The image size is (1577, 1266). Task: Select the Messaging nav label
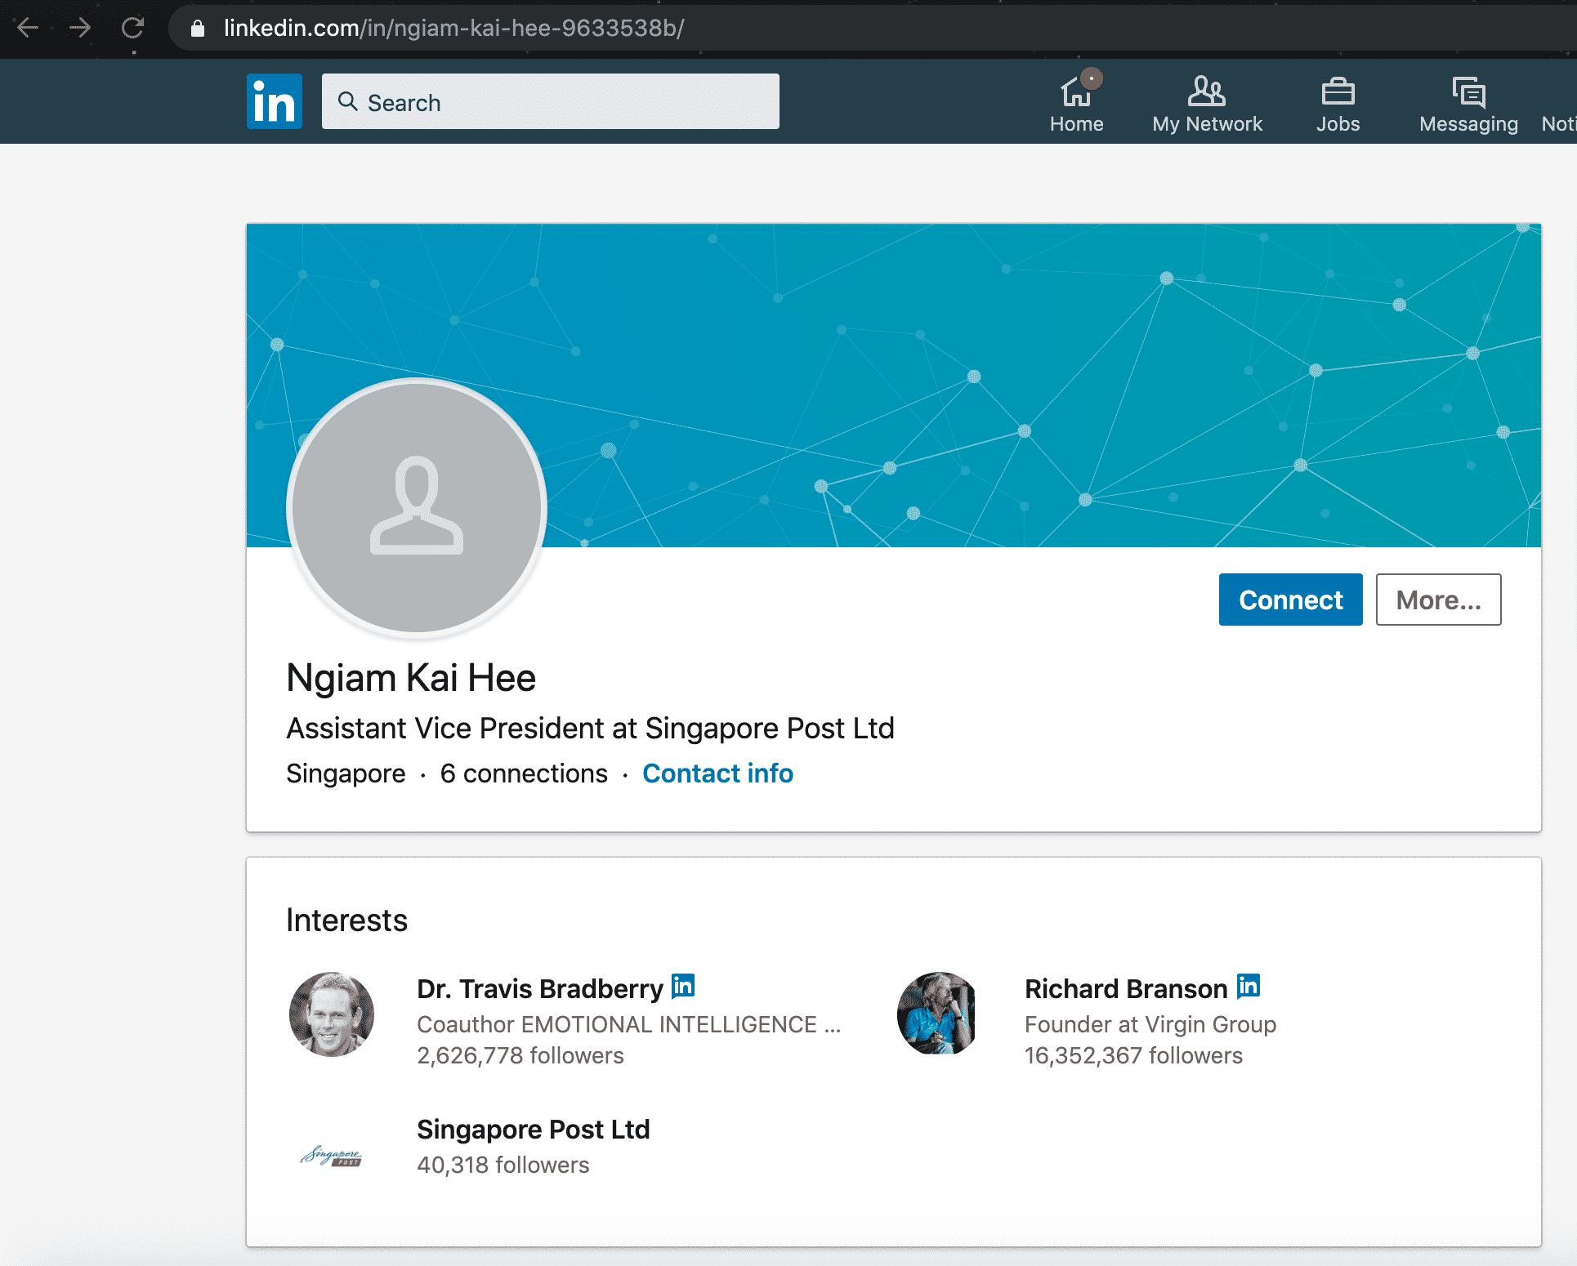(x=1468, y=124)
